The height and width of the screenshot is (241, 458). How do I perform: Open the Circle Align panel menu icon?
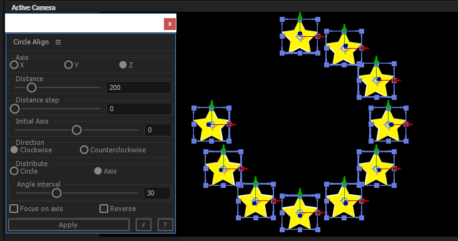(58, 42)
